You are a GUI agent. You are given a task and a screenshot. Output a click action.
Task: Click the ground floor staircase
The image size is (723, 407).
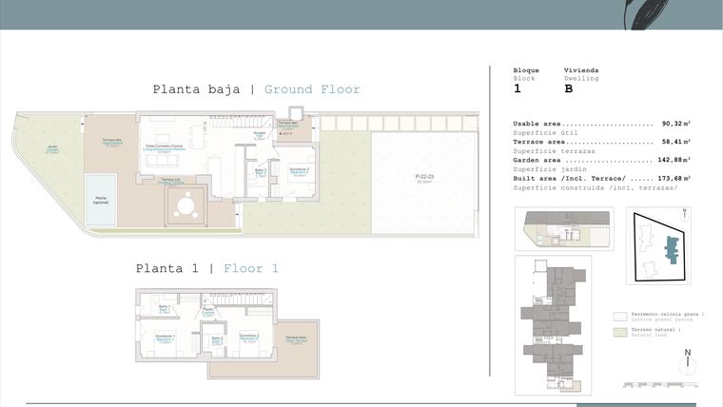(240, 122)
